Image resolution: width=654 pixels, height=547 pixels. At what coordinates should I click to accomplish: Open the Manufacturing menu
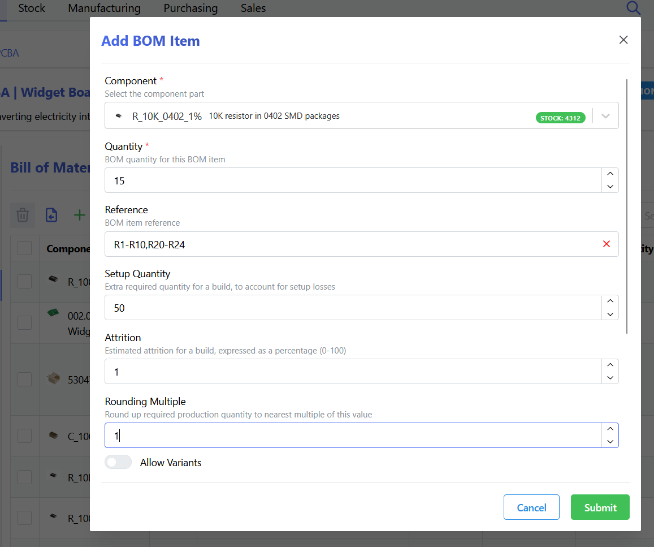tap(104, 8)
